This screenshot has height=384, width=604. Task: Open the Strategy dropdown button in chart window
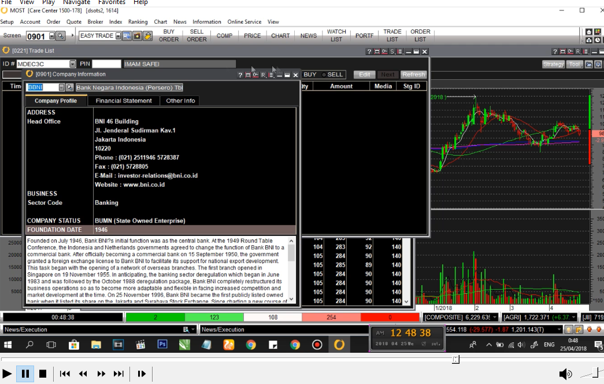553,64
